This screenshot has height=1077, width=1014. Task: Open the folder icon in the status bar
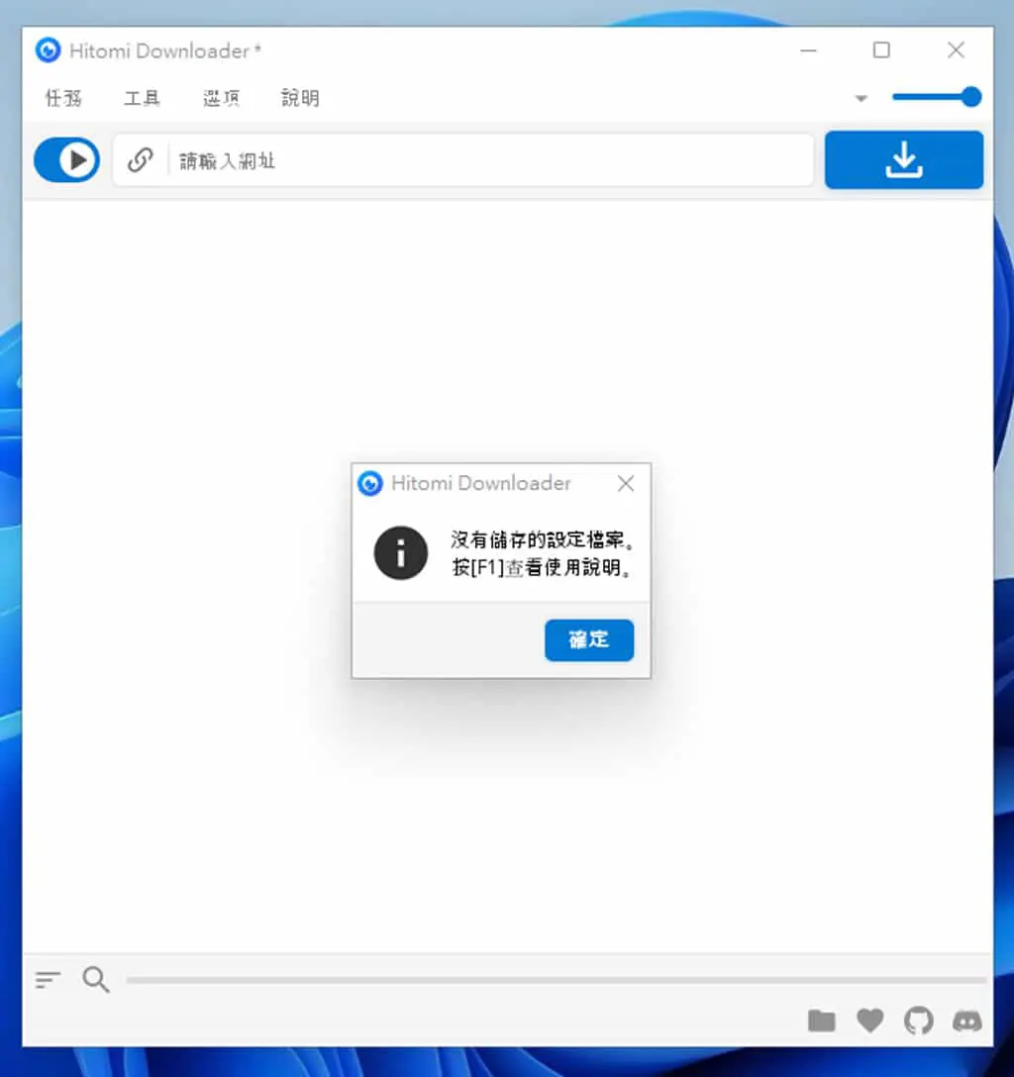tap(822, 1021)
